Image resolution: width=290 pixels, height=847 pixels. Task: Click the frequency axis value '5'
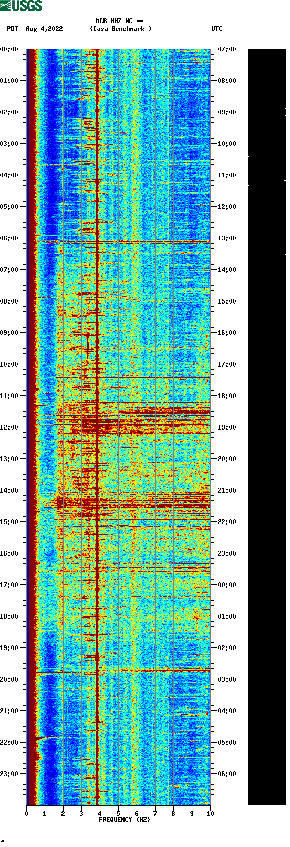[x=118, y=814]
